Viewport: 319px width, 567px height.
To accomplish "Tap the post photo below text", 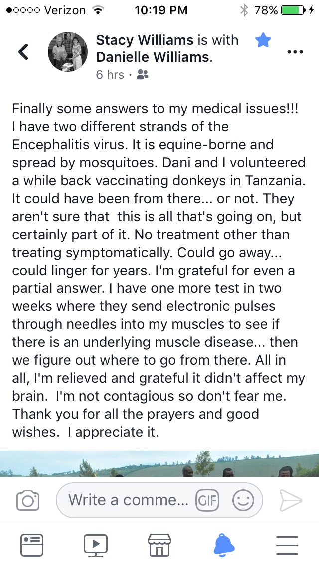I will [x=159, y=464].
